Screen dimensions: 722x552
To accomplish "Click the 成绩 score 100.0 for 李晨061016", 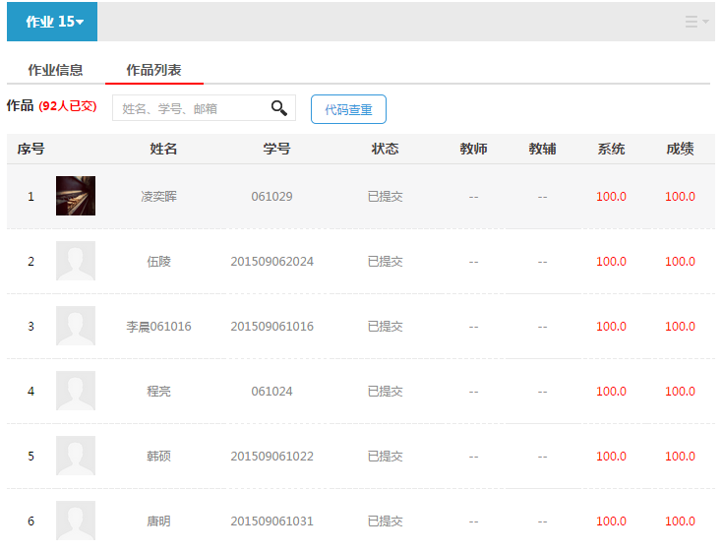I will (680, 327).
